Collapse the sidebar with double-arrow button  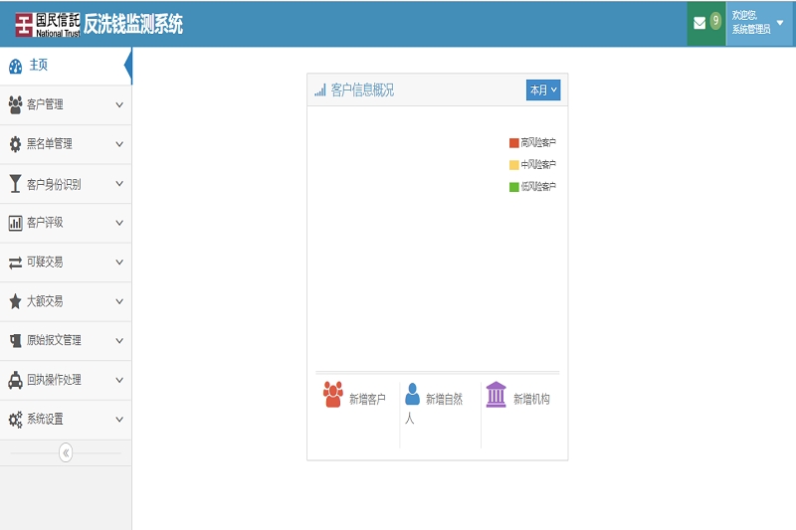pyautogui.click(x=66, y=452)
